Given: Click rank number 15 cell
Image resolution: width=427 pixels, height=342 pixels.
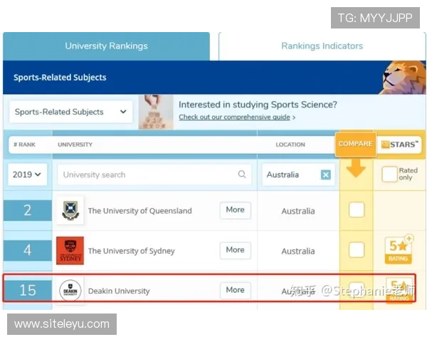Looking at the screenshot, I should (28, 290).
